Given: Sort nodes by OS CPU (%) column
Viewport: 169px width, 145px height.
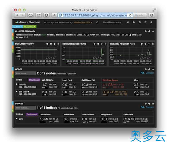Looking at the screenshot, I should pyautogui.click(x=48, y=80).
